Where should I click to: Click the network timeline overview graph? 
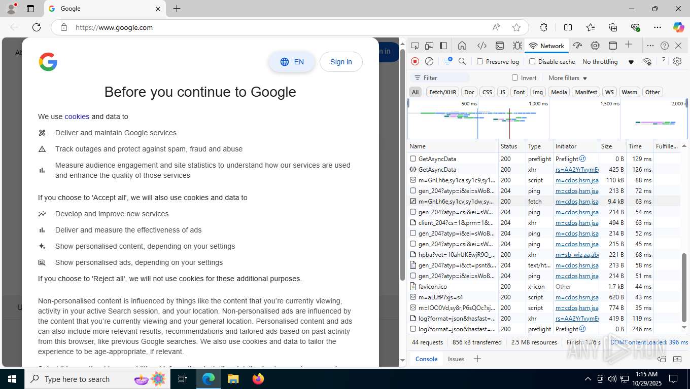coord(548,119)
